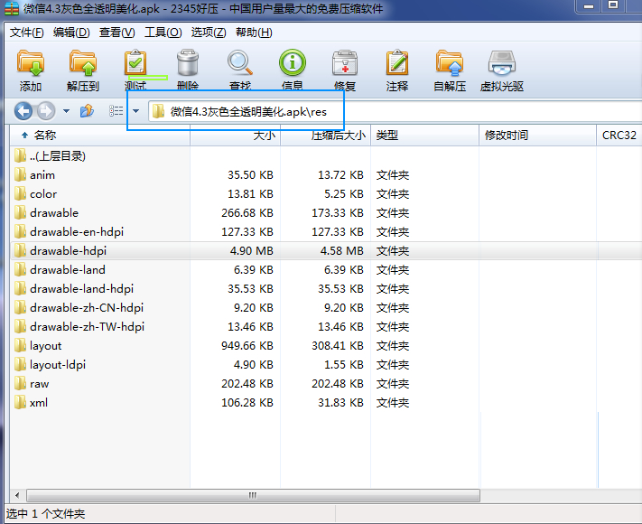Click the 修复 (Repair) first-aid icon

[x=345, y=63]
